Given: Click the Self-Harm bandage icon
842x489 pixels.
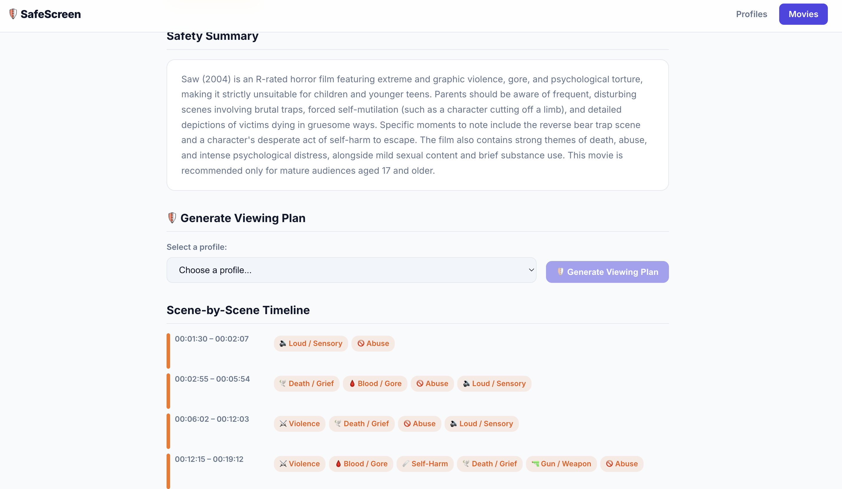Looking at the screenshot, I should coord(406,464).
